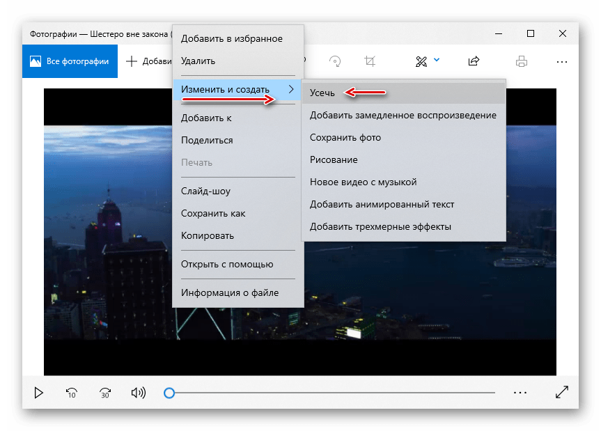
Task: Toggle fullscreen with the expand arrows
Action: tap(561, 393)
